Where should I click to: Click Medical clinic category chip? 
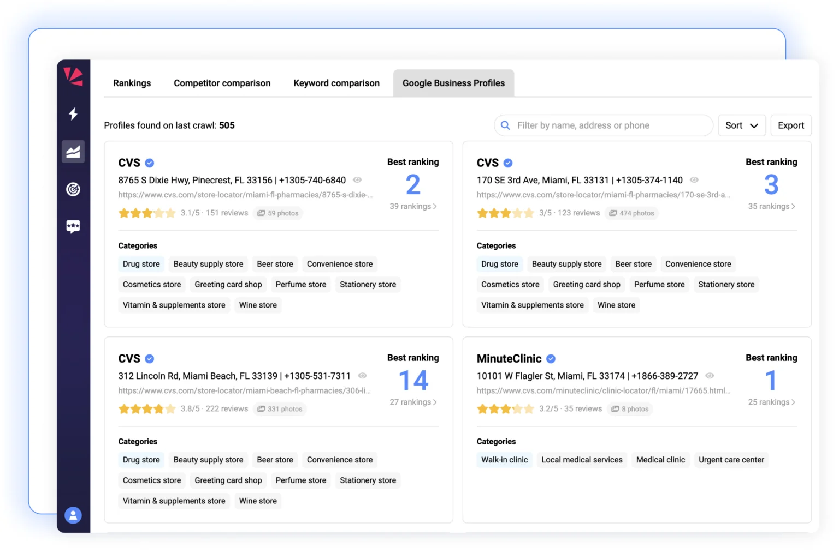pos(660,460)
